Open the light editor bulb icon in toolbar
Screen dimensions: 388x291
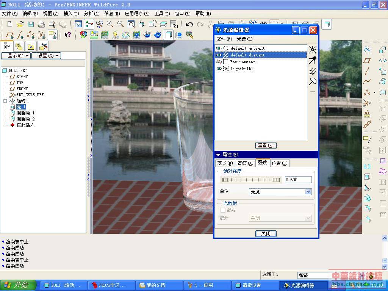[x=115, y=35]
